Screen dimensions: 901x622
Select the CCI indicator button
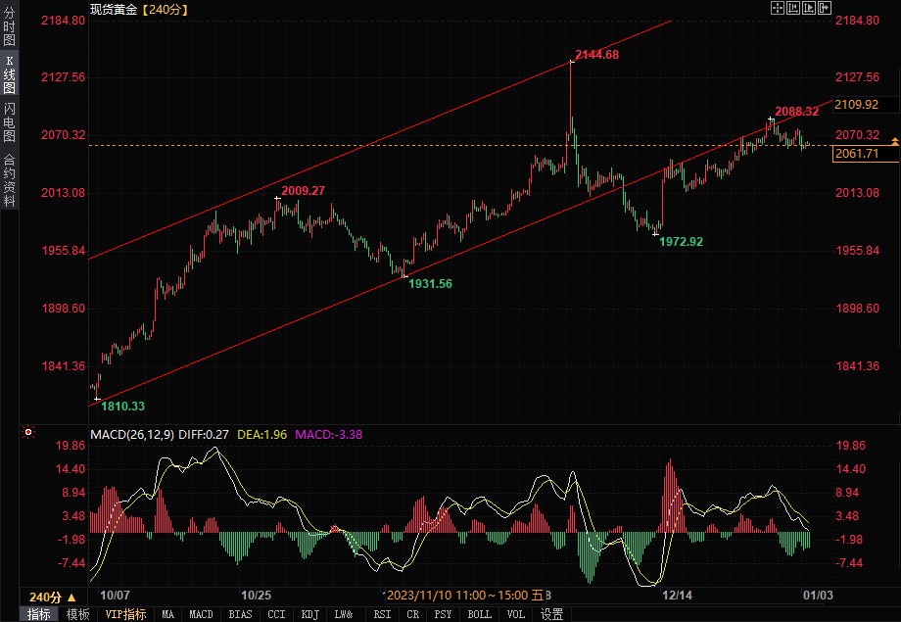pyautogui.click(x=276, y=614)
